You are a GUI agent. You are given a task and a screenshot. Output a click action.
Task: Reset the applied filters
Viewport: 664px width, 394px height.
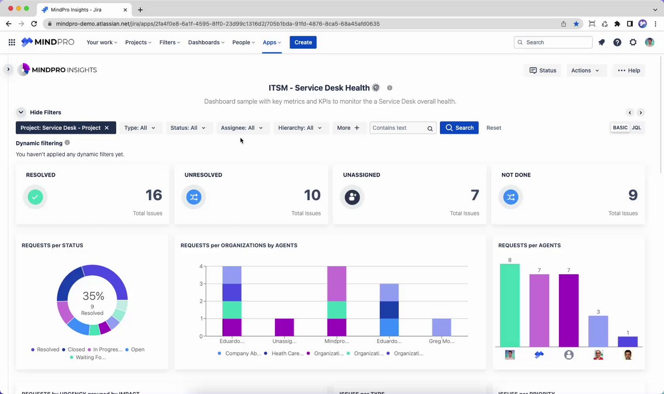(x=494, y=128)
